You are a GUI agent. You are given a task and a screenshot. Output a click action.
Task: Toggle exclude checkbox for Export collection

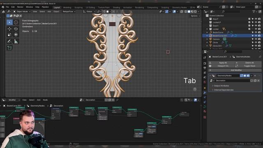(x=249, y=25)
